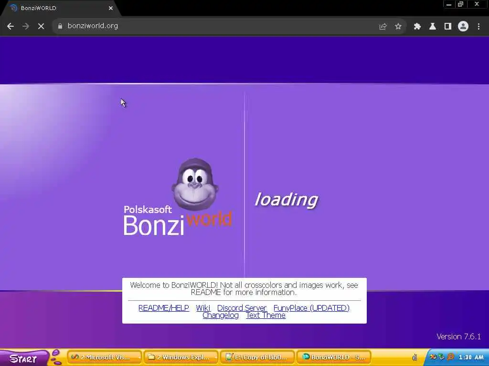Open Chrome Labs flask icon
The image size is (489, 366).
[x=433, y=27]
